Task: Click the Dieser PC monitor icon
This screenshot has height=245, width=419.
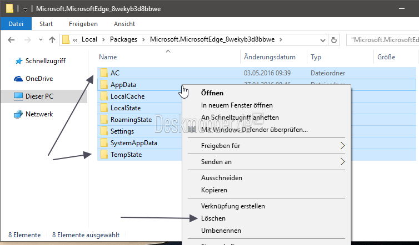Action: click(x=18, y=96)
